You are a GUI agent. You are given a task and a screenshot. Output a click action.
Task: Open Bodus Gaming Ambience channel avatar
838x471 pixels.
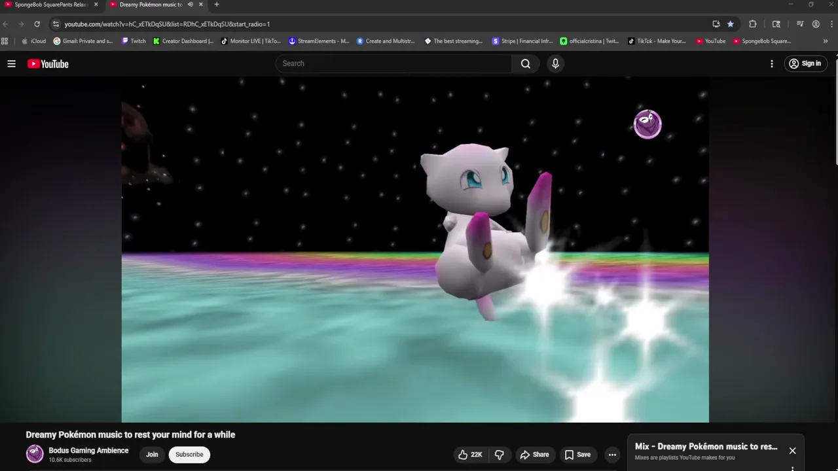point(35,454)
